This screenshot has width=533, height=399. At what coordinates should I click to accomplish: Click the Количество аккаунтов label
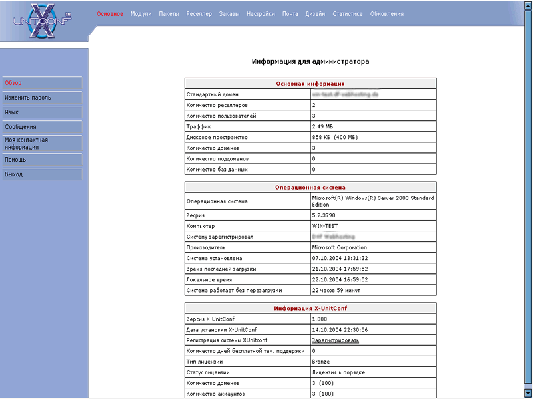click(x=215, y=394)
